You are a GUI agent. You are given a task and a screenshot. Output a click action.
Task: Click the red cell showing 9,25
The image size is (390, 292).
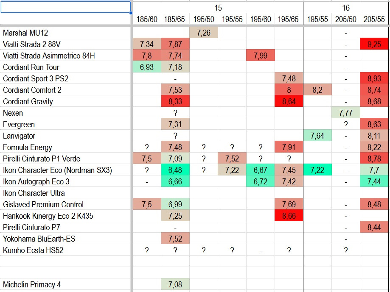(374, 44)
